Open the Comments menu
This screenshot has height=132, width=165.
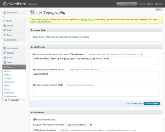[12, 40]
